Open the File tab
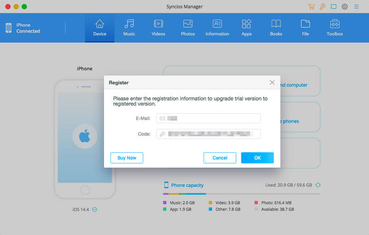 click(x=305, y=28)
